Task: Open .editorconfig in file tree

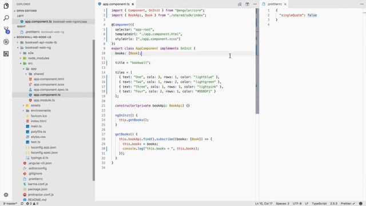Action: pyautogui.click(x=37, y=168)
